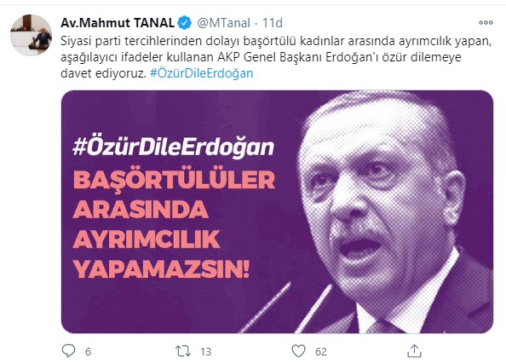Click the pink BAŞÖRTÜLÜLER word in image

174,181
